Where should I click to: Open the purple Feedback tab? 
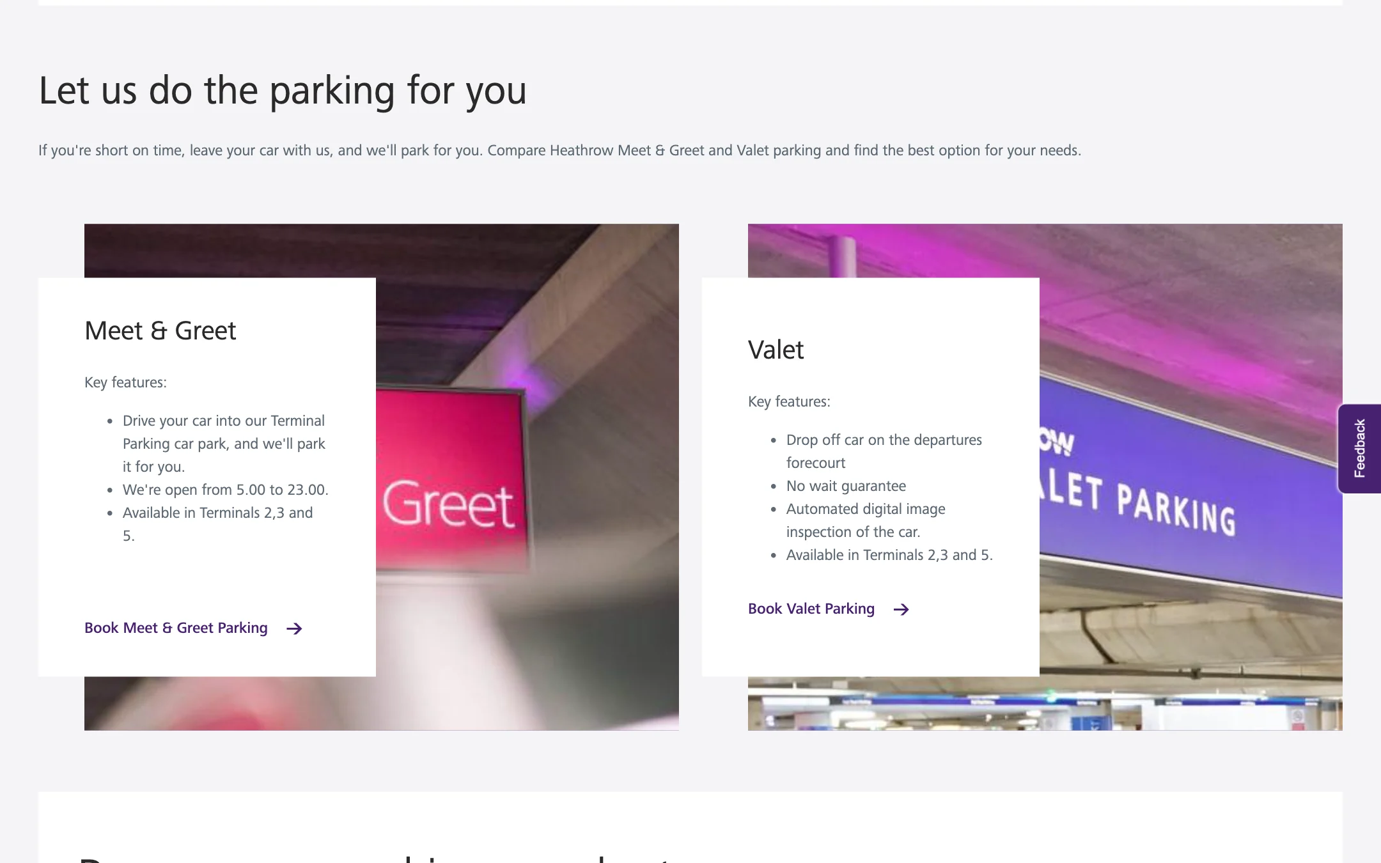pos(1359,449)
